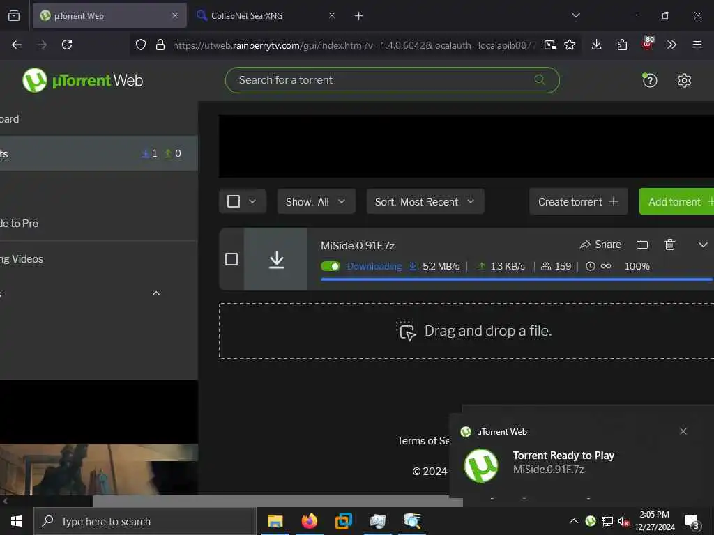Screen dimensions: 714x535
Task: Focus the Search for a torrent field
Action: tap(392, 80)
